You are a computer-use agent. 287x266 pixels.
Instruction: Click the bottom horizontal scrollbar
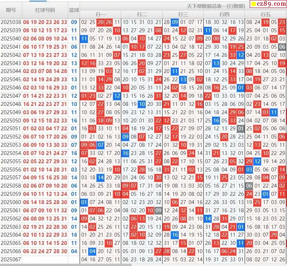pos(66,265)
